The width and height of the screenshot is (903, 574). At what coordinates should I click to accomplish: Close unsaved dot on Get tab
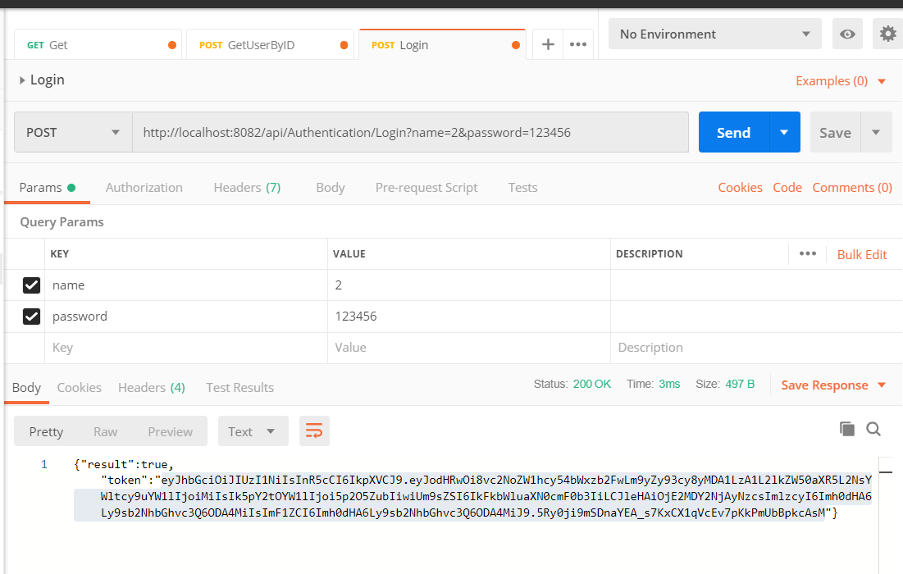click(x=171, y=45)
